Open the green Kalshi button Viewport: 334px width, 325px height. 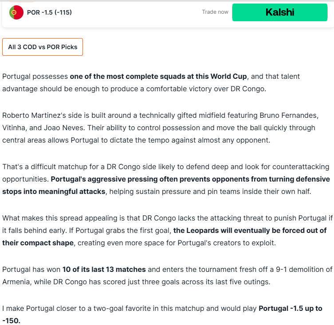280,12
